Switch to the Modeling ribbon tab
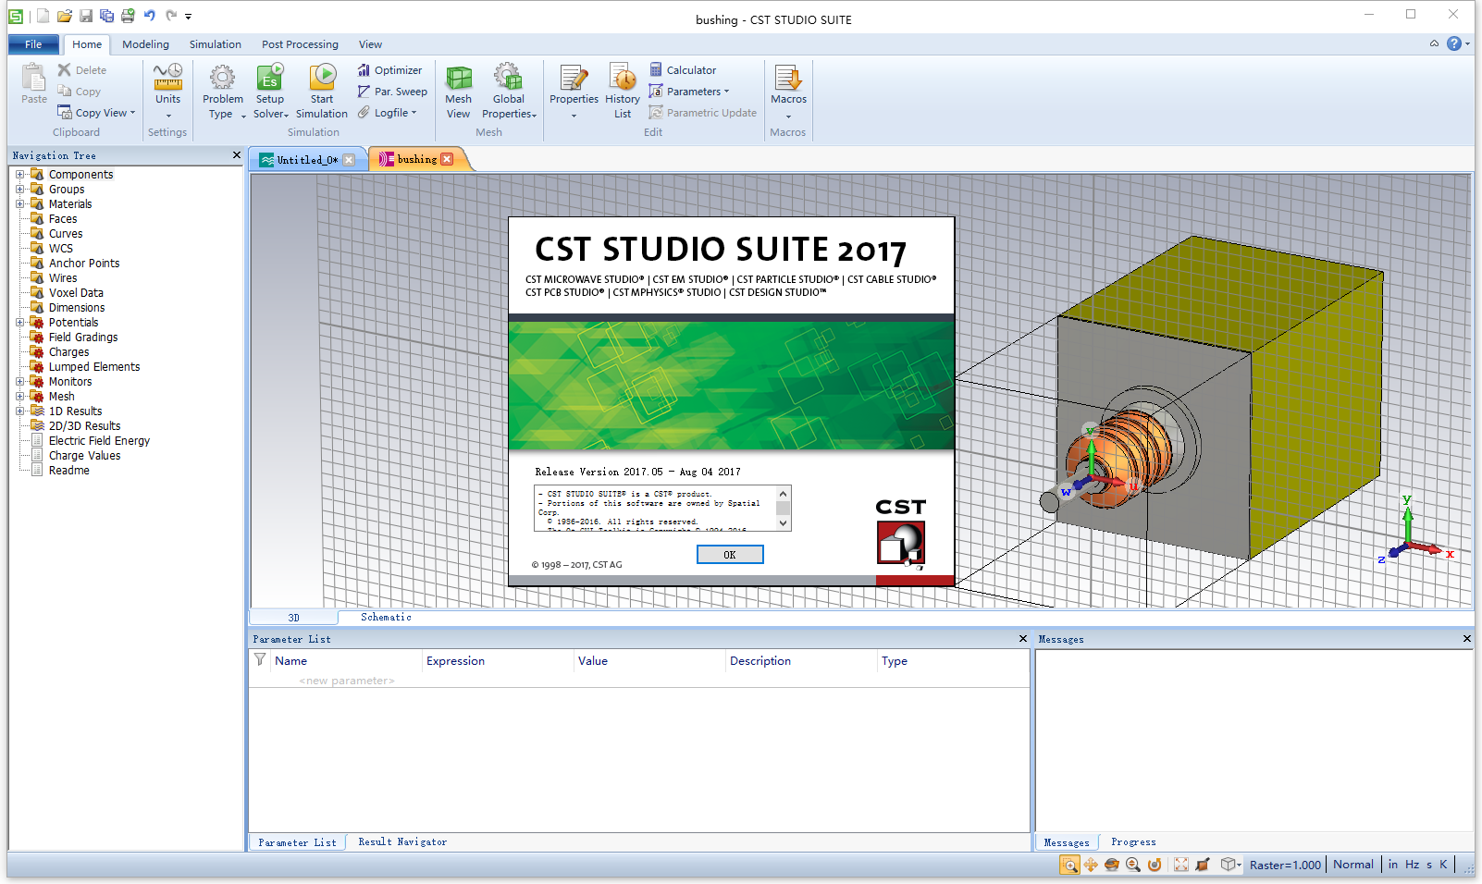Image resolution: width=1482 pixels, height=884 pixels. tap(145, 44)
